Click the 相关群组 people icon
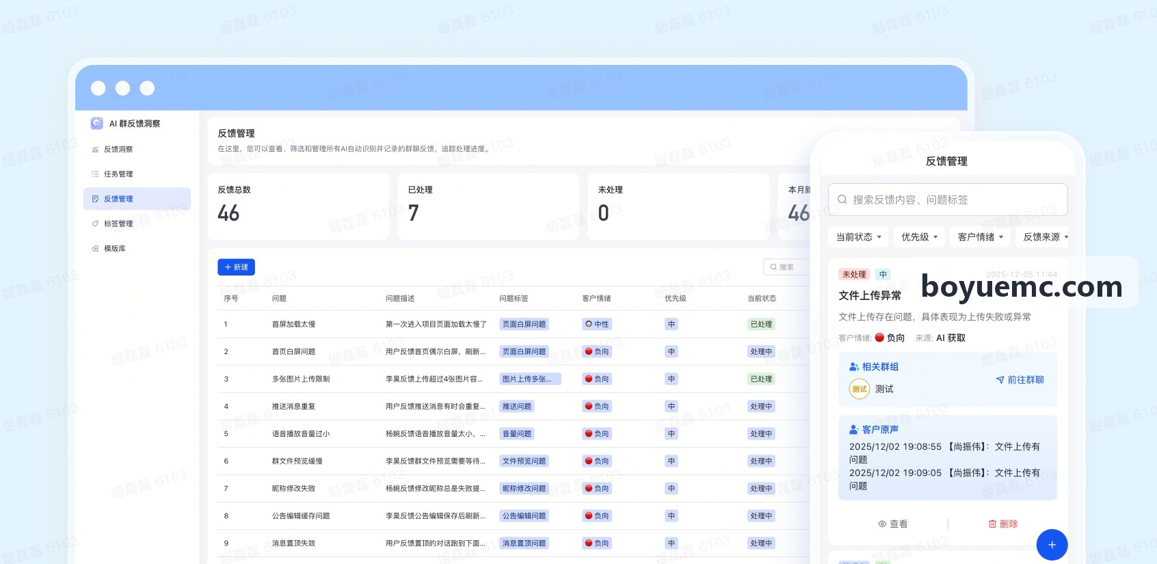The image size is (1157, 564). tap(854, 366)
